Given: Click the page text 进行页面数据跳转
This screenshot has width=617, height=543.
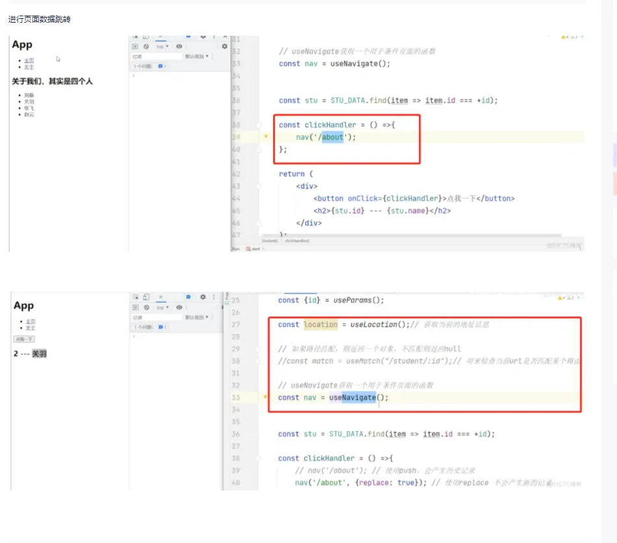Looking at the screenshot, I should [x=40, y=19].
